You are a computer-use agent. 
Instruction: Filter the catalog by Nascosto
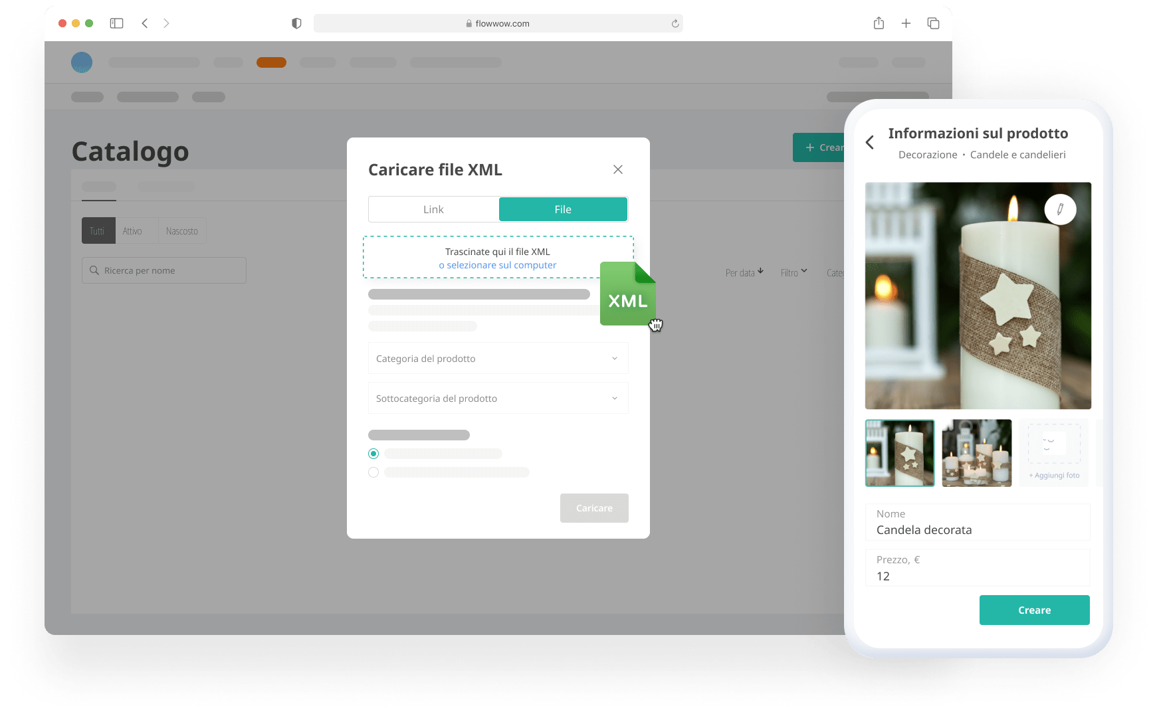point(181,231)
